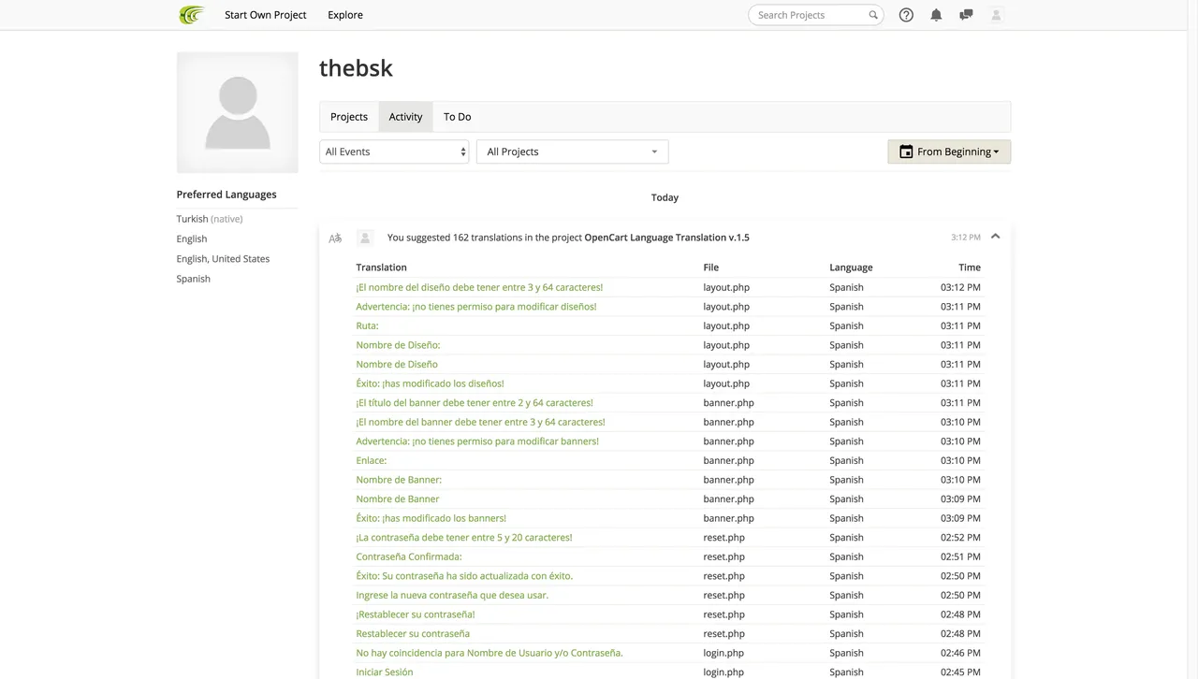Open the From Beginning date dropdown
The image size is (1198, 679).
949,152
